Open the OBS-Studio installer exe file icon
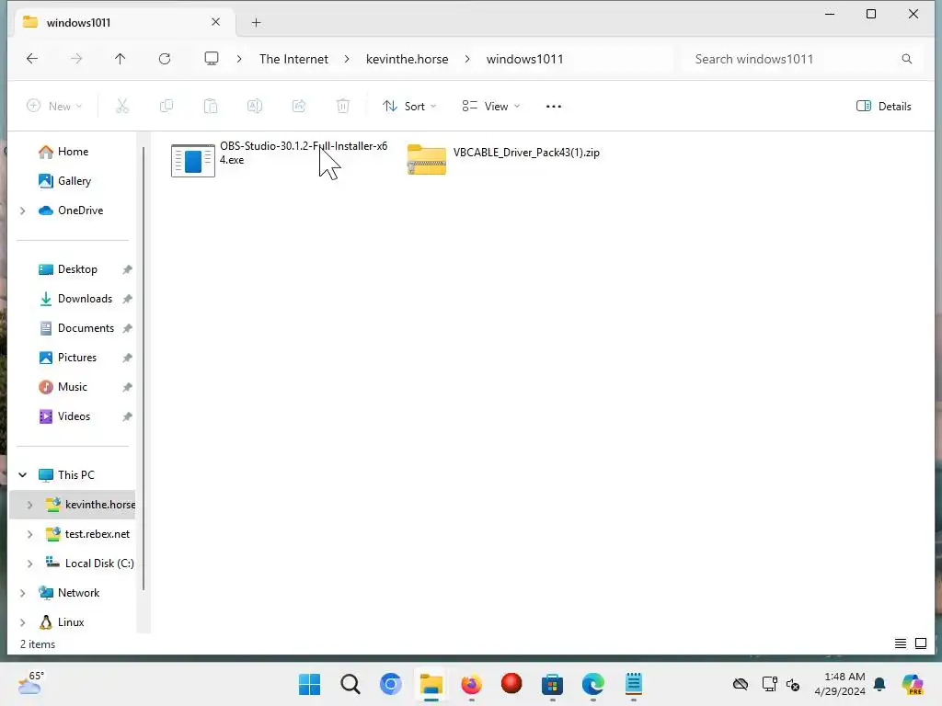Viewport: 942px width, 706px height. pos(193,160)
